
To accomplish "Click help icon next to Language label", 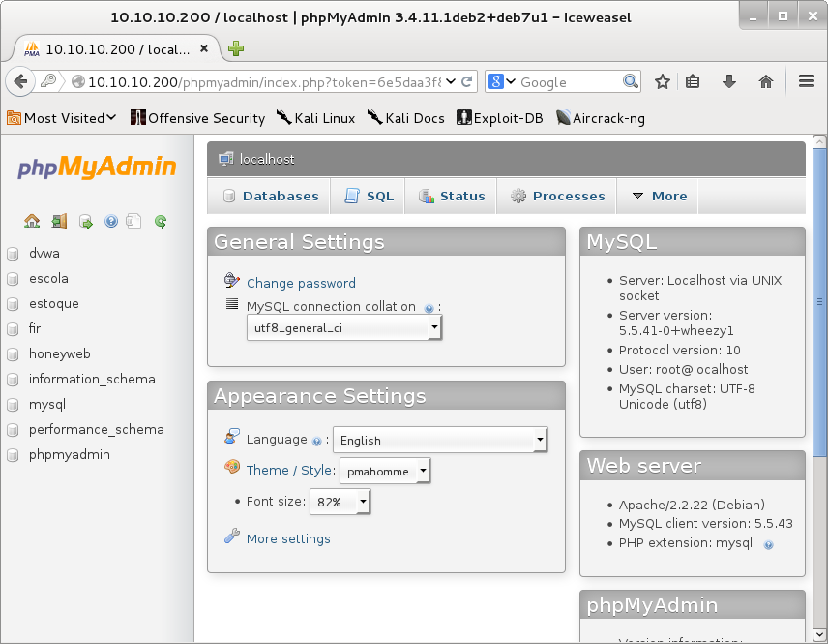I will pyautogui.click(x=317, y=442).
